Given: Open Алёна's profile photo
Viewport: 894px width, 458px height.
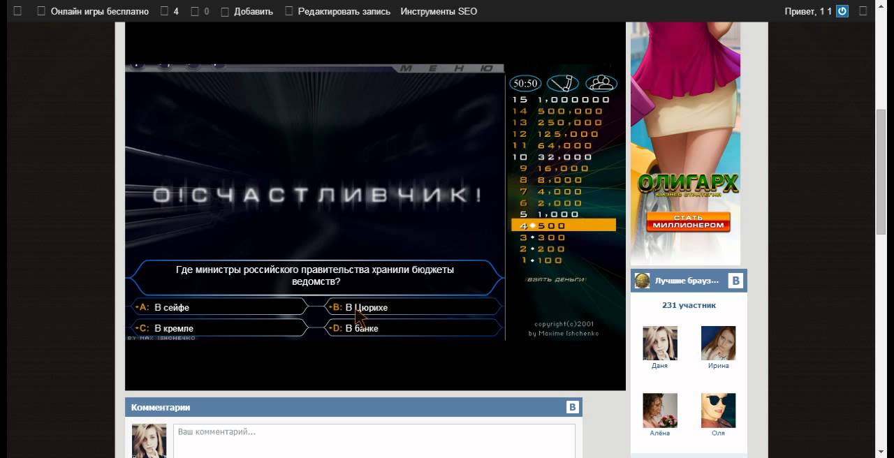Looking at the screenshot, I should pyautogui.click(x=659, y=411).
